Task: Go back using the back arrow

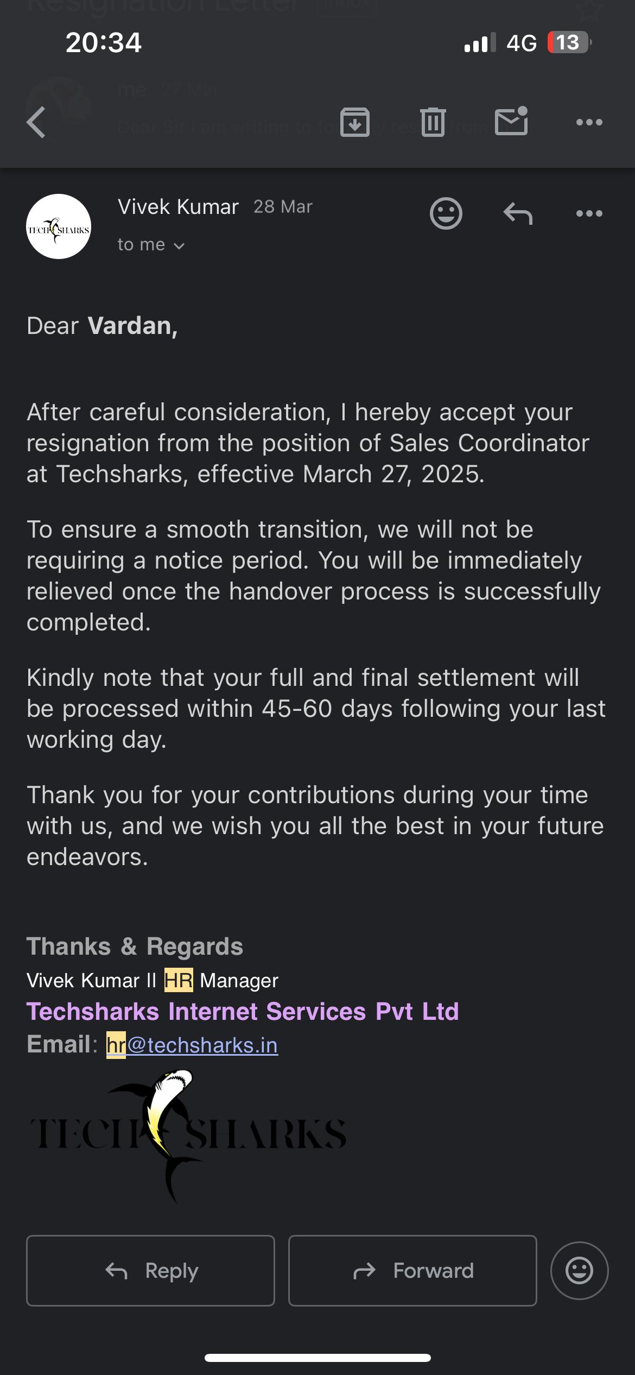Action: click(37, 122)
